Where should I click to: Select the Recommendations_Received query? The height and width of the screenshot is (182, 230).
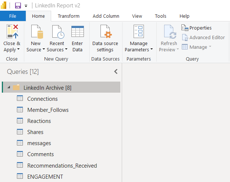62,166
